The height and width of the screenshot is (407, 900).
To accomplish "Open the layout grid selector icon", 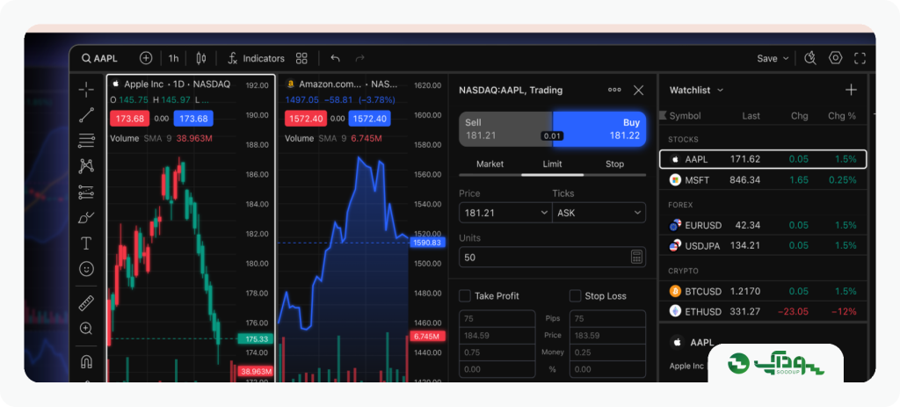I will point(302,58).
